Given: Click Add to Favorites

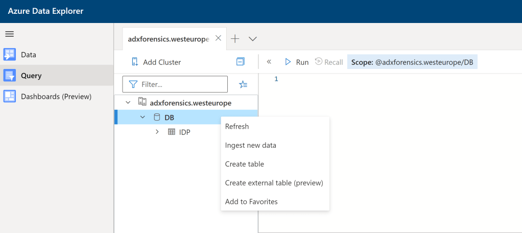Looking at the screenshot, I should pyautogui.click(x=251, y=201).
